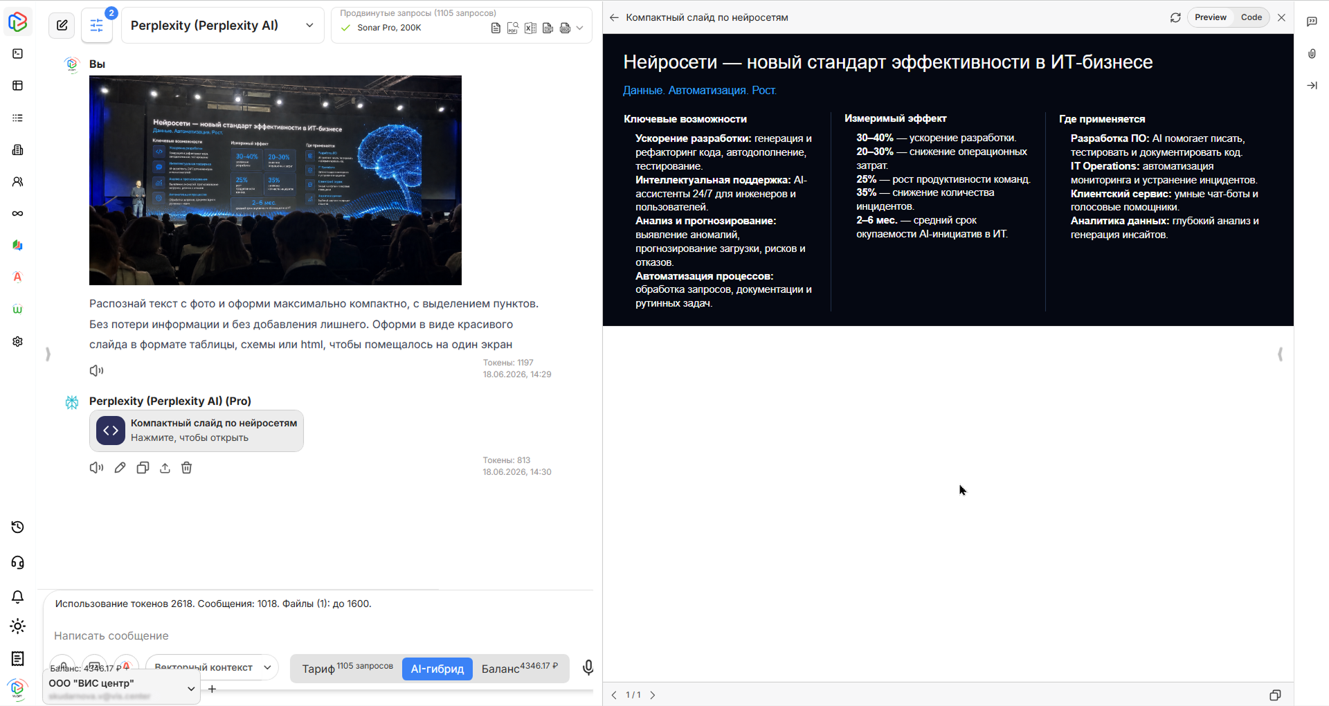The image size is (1329, 706).
Task: Start a new chat with the edit icon
Action: click(62, 26)
